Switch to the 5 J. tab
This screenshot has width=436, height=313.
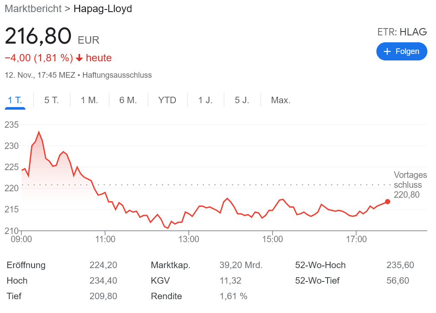pyautogui.click(x=242, y=100)
